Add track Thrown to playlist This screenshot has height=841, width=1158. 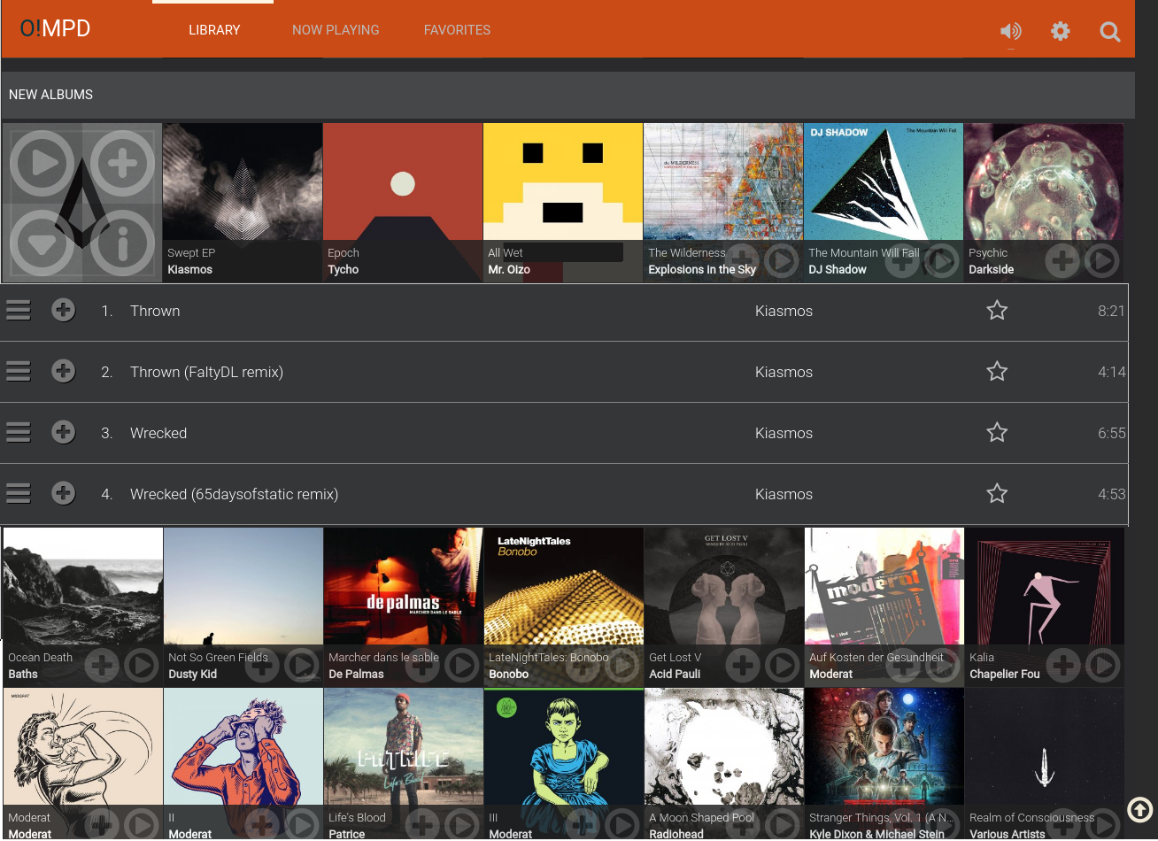(63, 310)
